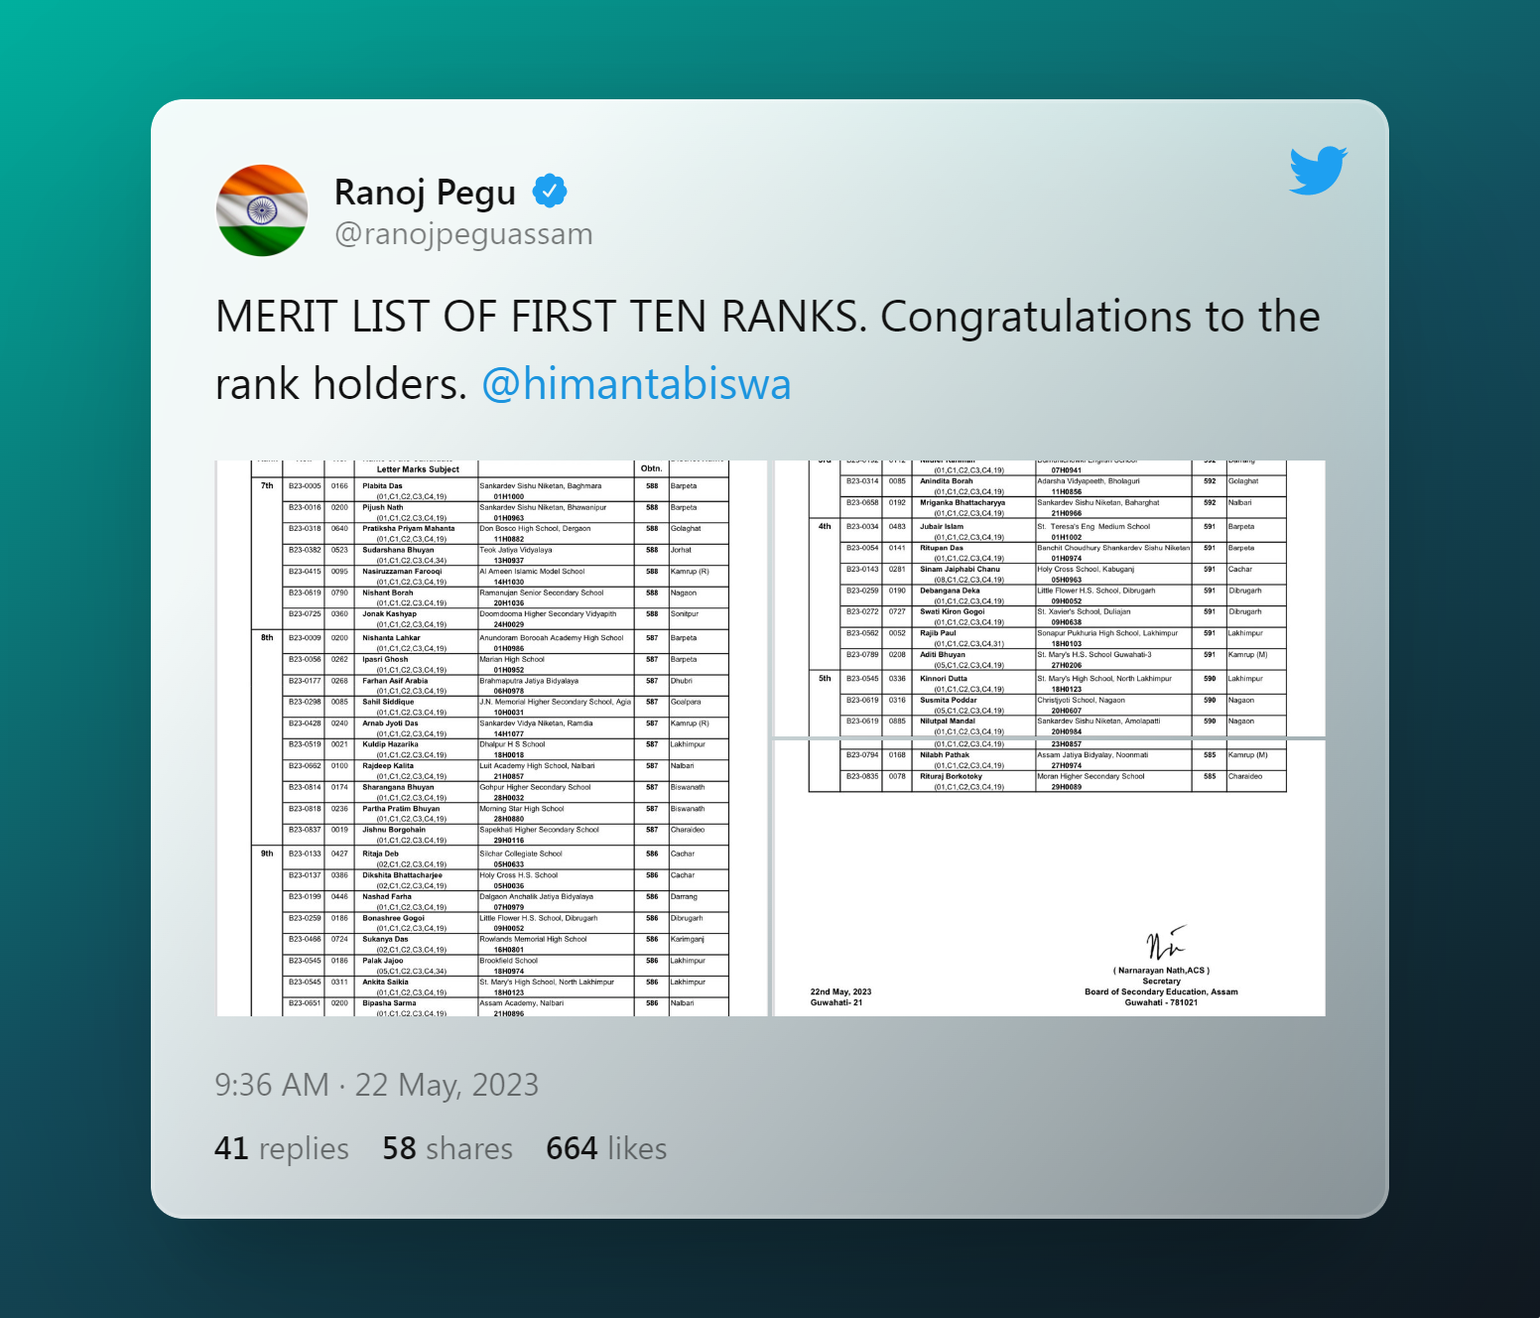This screenshot has width=1540, height=1318.
Task: View the 664 likes count
Action: click(x=606, y=1148)
